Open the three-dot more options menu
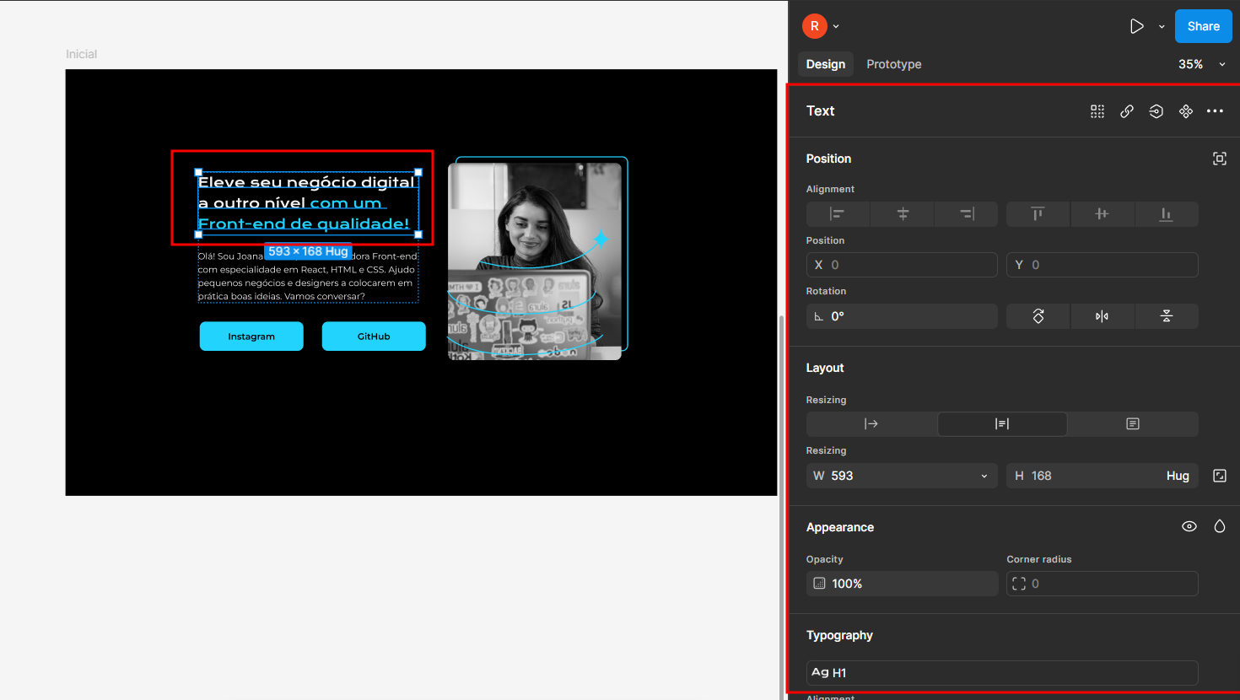The image size is (1240, 700). (1215, 111)
